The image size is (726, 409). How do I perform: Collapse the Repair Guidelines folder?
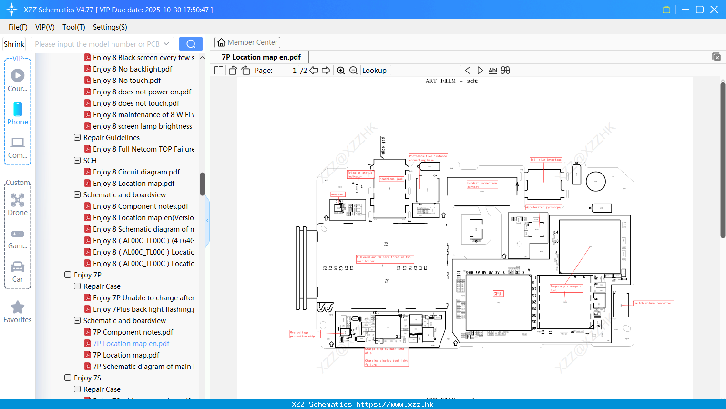(77, 137)
